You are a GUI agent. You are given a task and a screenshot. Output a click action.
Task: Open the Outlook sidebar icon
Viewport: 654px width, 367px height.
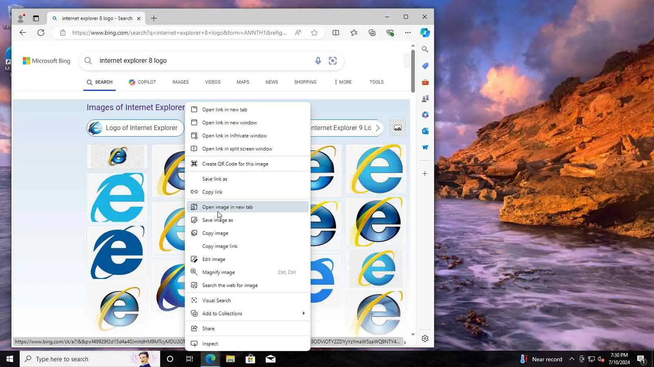425,131
